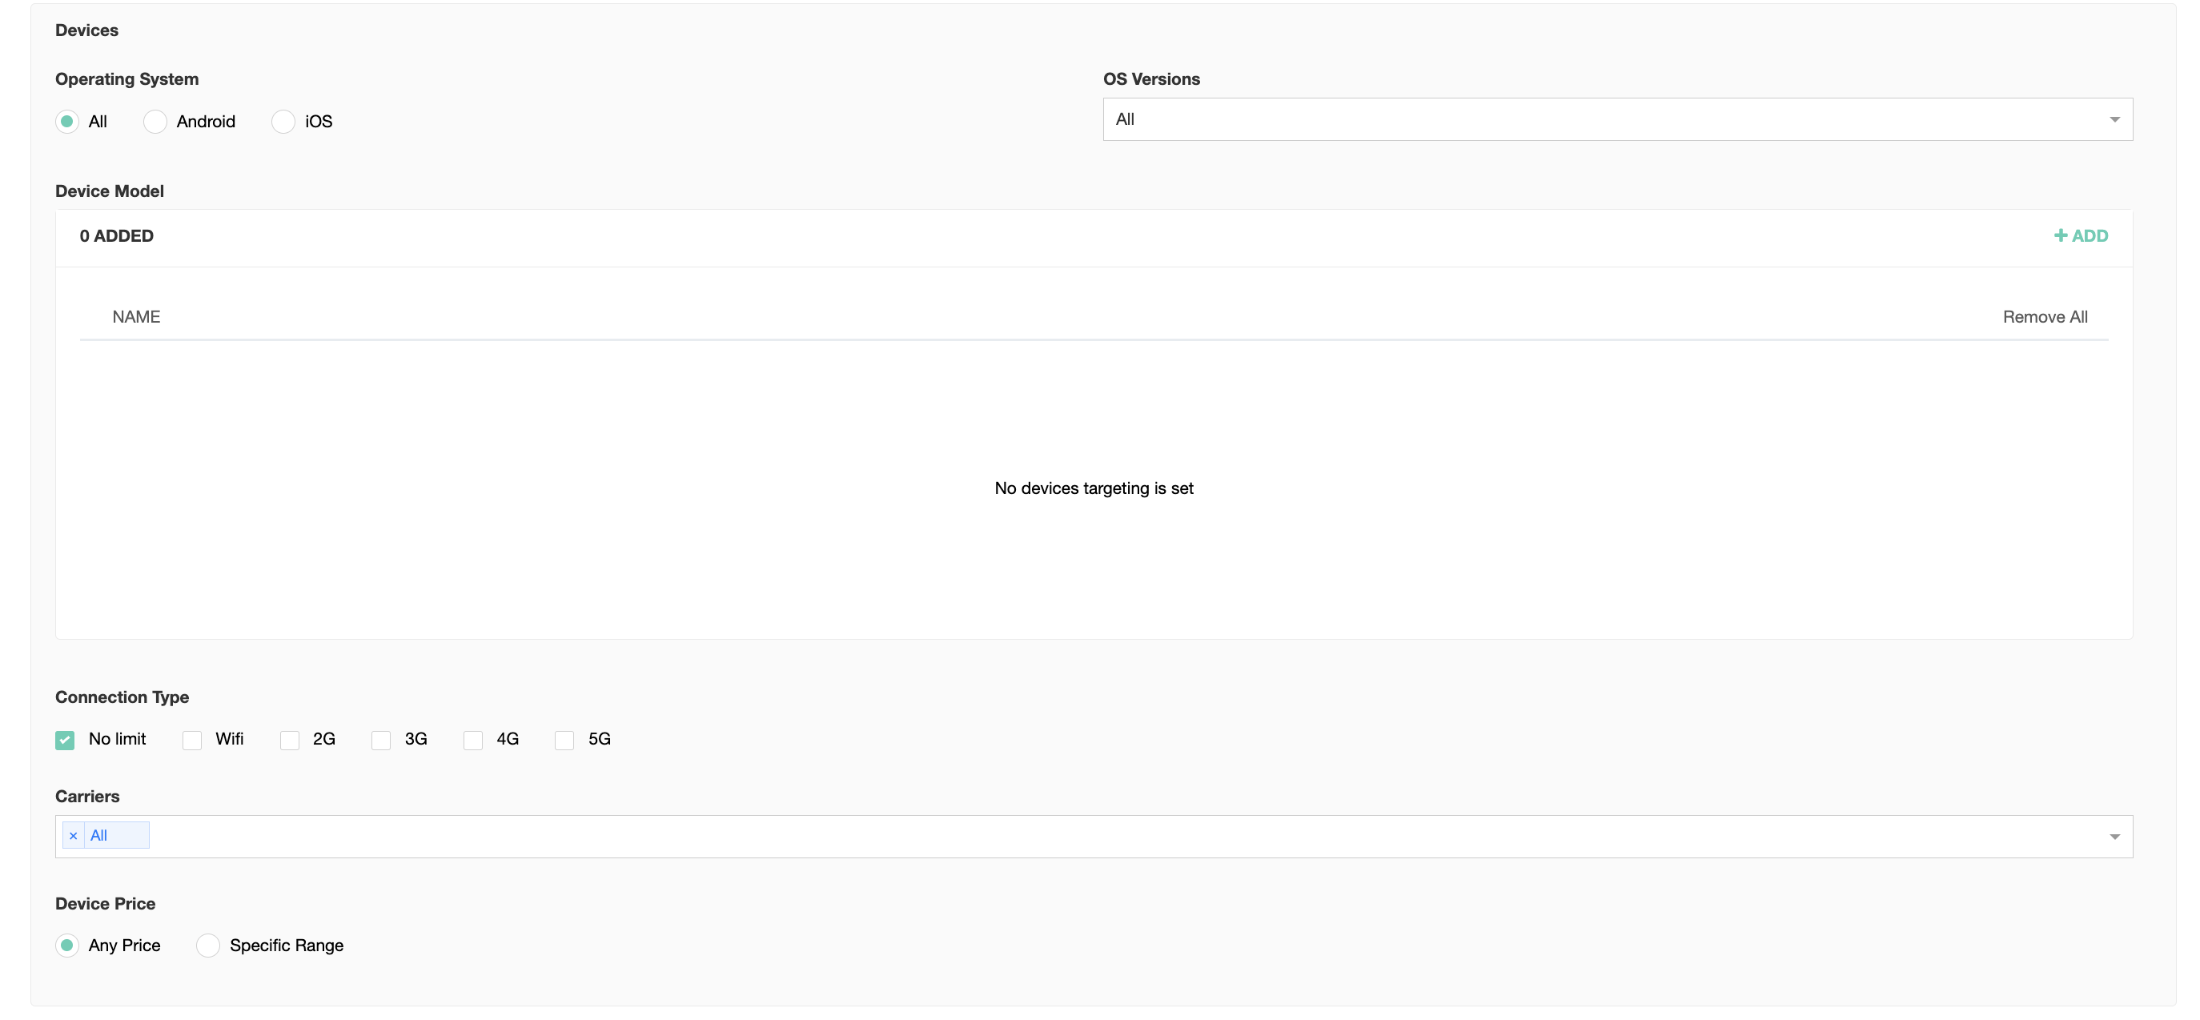Screen dimensions: 2200x1020
Task: Enable the 4G connection checkbox
Action: pyautogui.click(x=473, y=740)
